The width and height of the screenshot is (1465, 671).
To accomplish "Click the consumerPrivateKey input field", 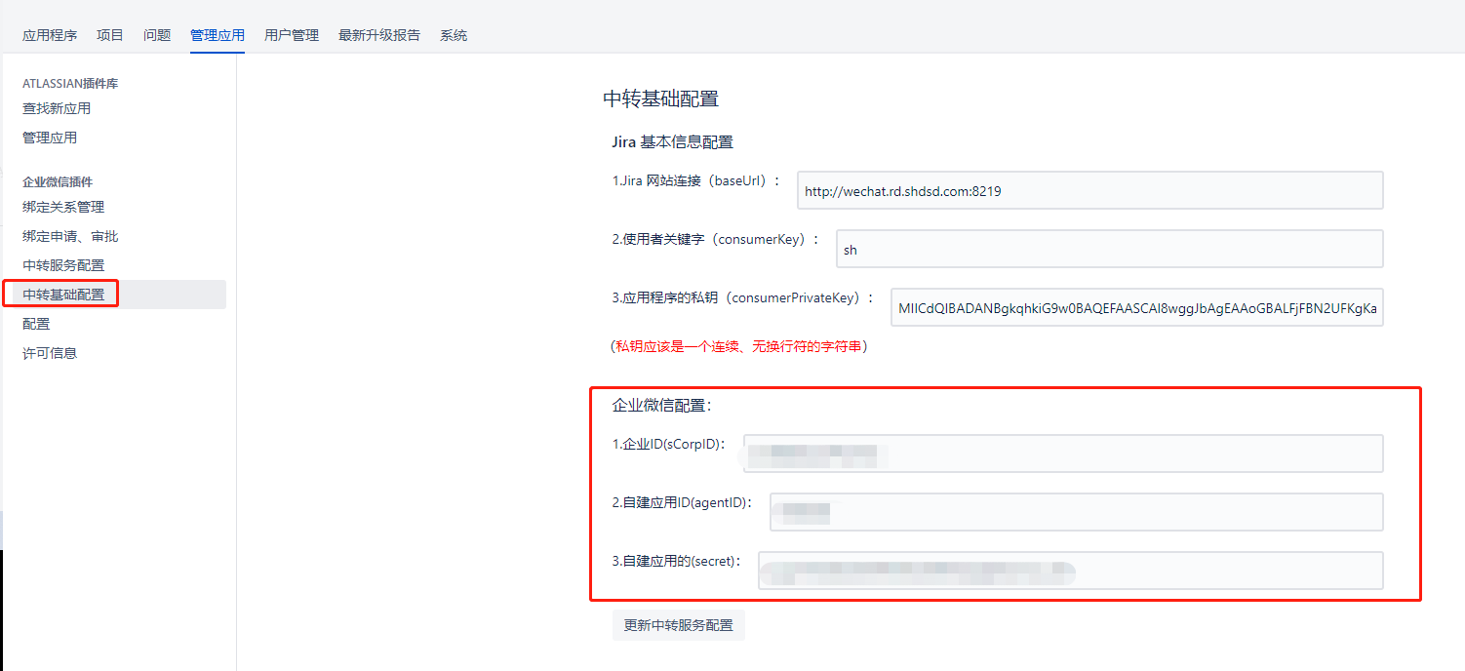I will [1136, 307].
